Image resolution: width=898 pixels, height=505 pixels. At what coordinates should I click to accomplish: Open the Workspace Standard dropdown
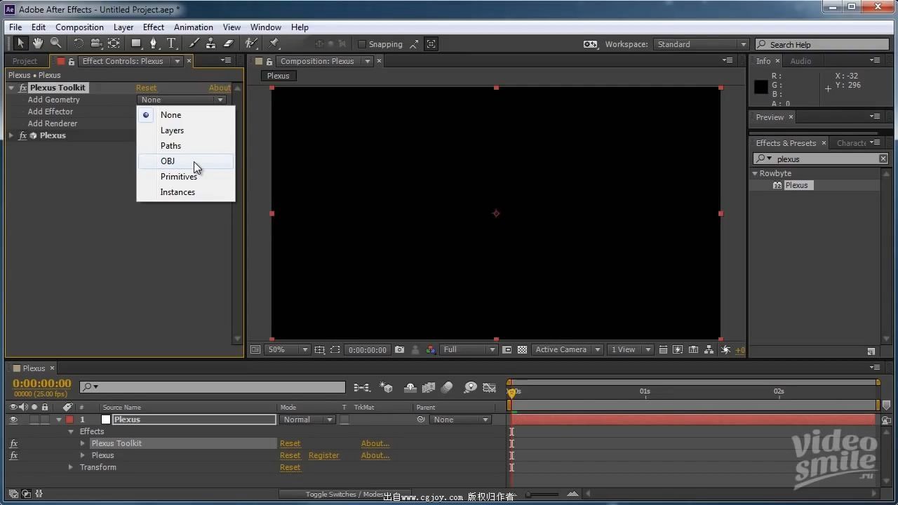702,44
